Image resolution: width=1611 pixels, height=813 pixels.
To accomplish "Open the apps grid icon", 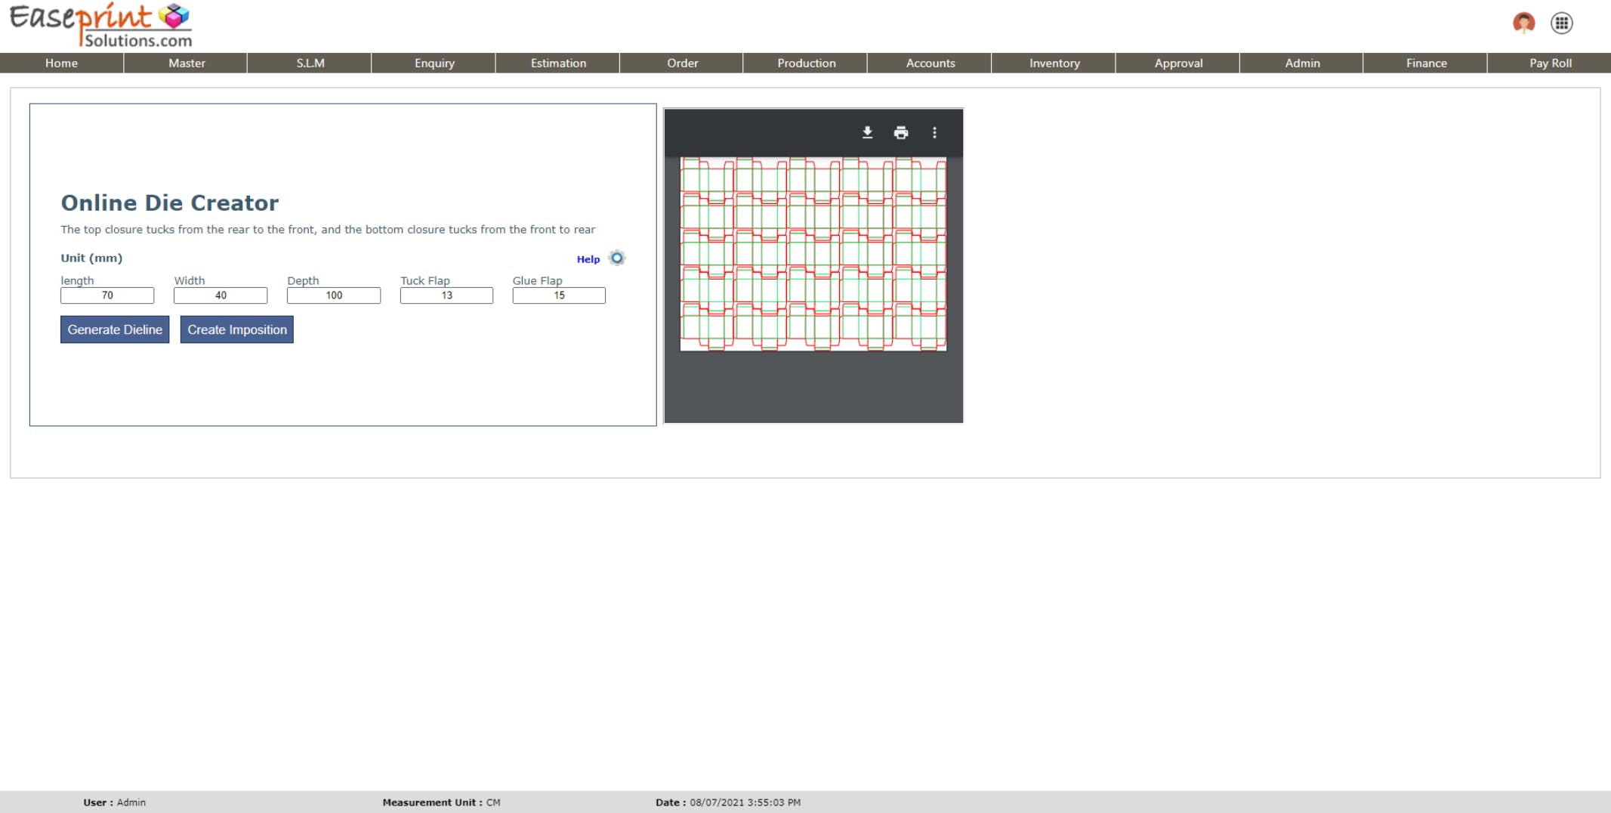I will (1561, 23).
